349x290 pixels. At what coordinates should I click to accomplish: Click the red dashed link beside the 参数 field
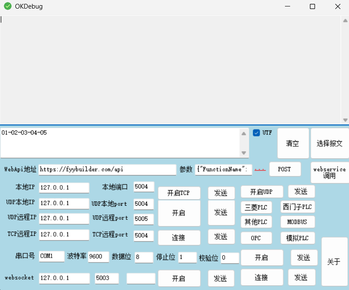260,170
